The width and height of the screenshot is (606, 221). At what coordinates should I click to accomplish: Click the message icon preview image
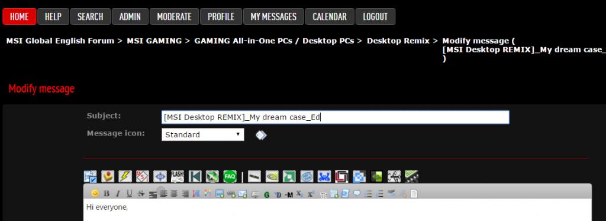pos(261,135)
